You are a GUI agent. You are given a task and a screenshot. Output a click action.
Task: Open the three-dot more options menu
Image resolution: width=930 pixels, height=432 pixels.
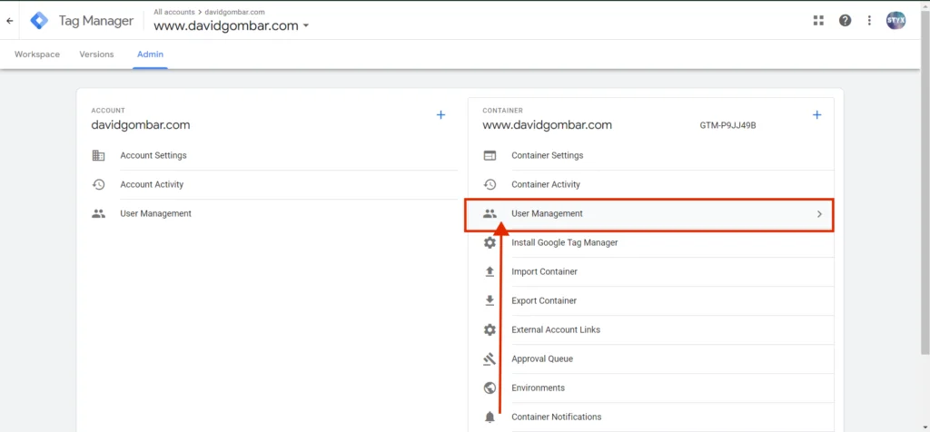click(x=869, y=21)
